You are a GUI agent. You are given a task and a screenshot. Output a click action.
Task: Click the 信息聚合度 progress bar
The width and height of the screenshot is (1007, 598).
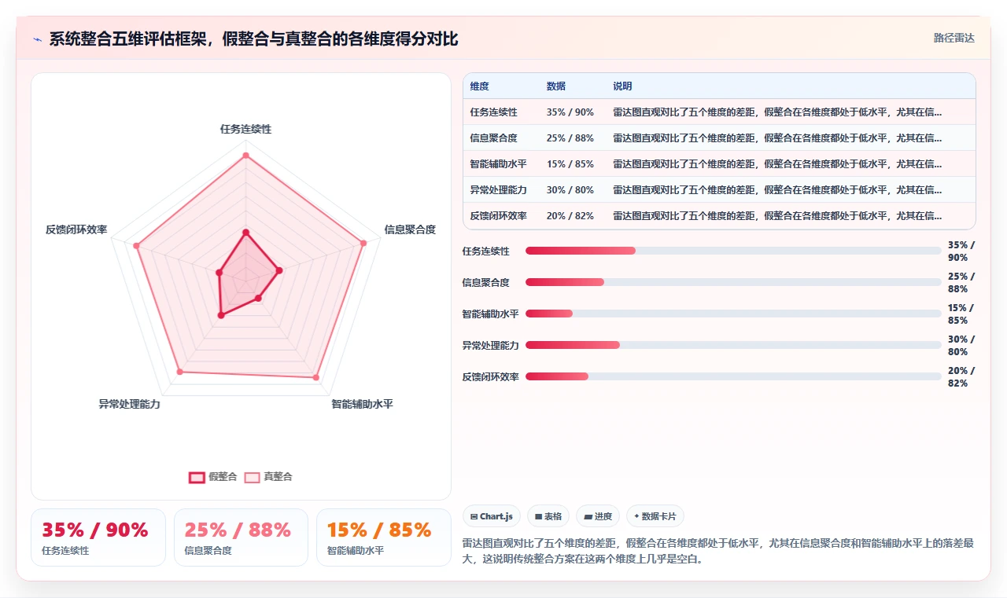[x=733, y=282]
